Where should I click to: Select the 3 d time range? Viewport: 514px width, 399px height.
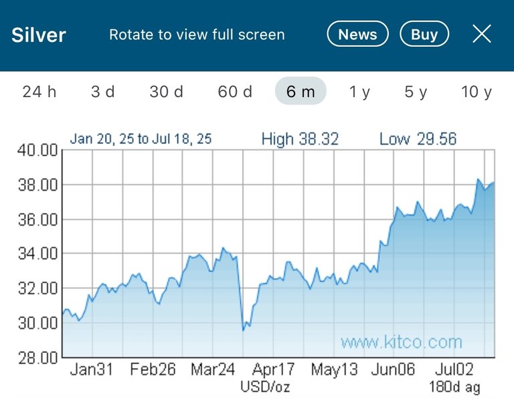(103, 92)
